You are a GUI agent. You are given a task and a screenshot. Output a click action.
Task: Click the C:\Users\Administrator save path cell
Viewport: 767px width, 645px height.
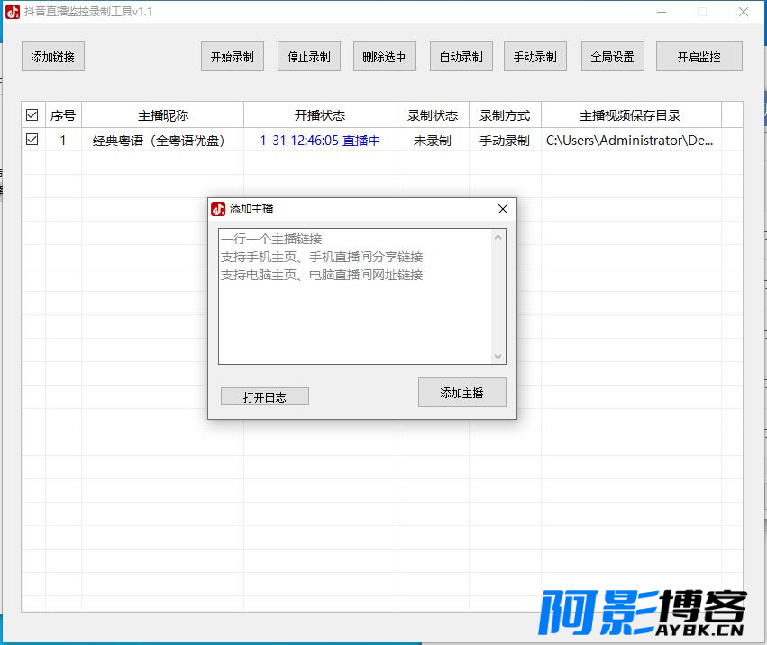click(630, 141)
